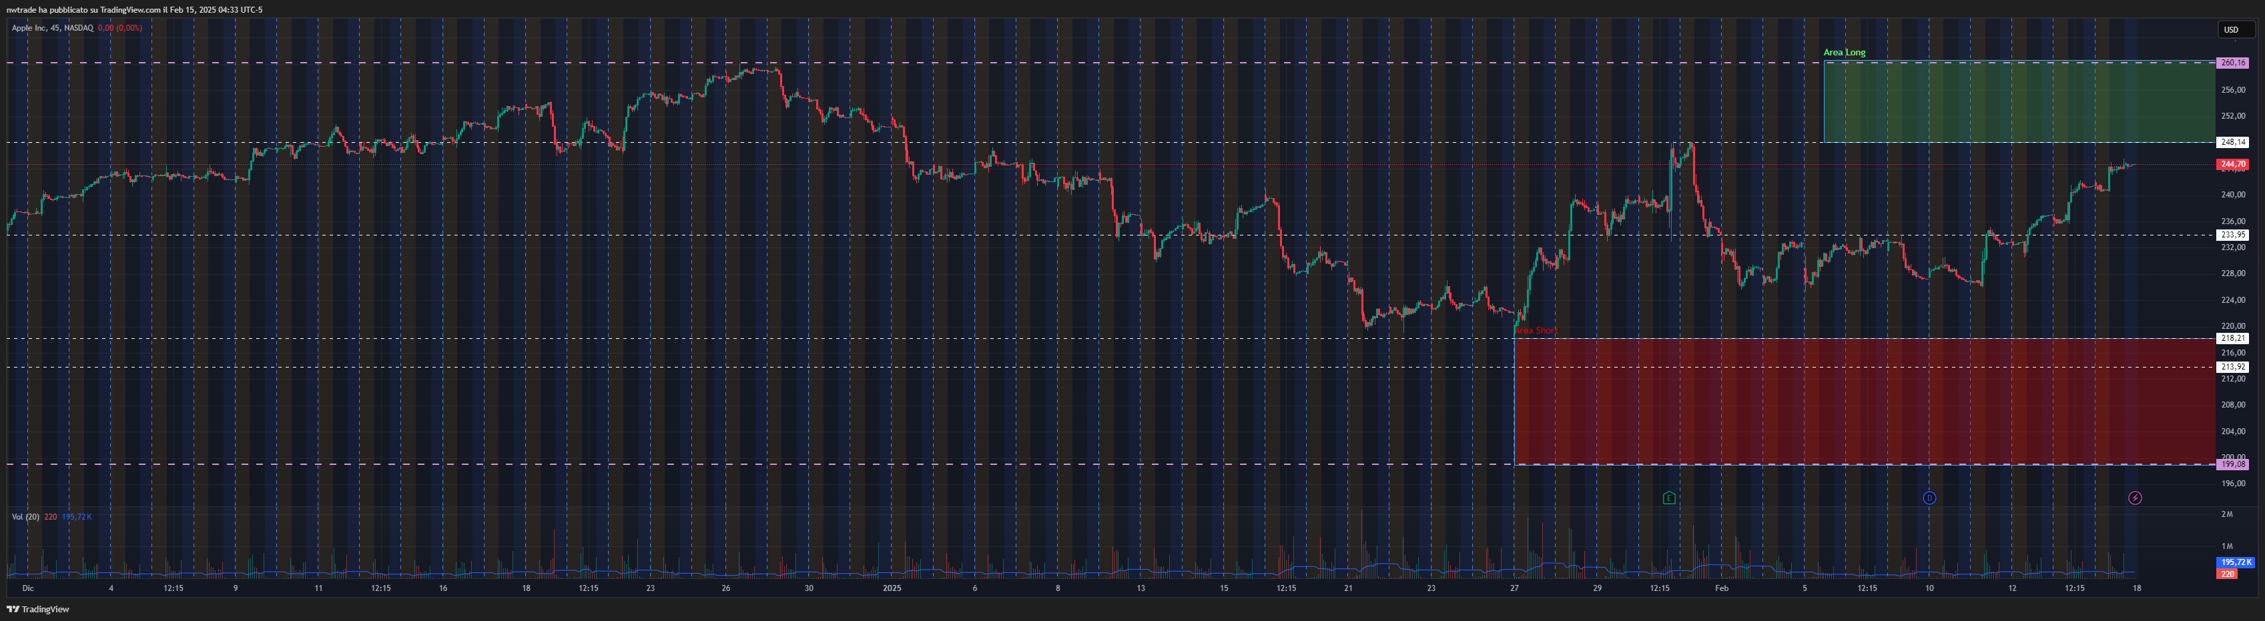Viewport: 2265px width, 621px height.
Task: Open the blue dividend D marker
Action: [1929, 498]
